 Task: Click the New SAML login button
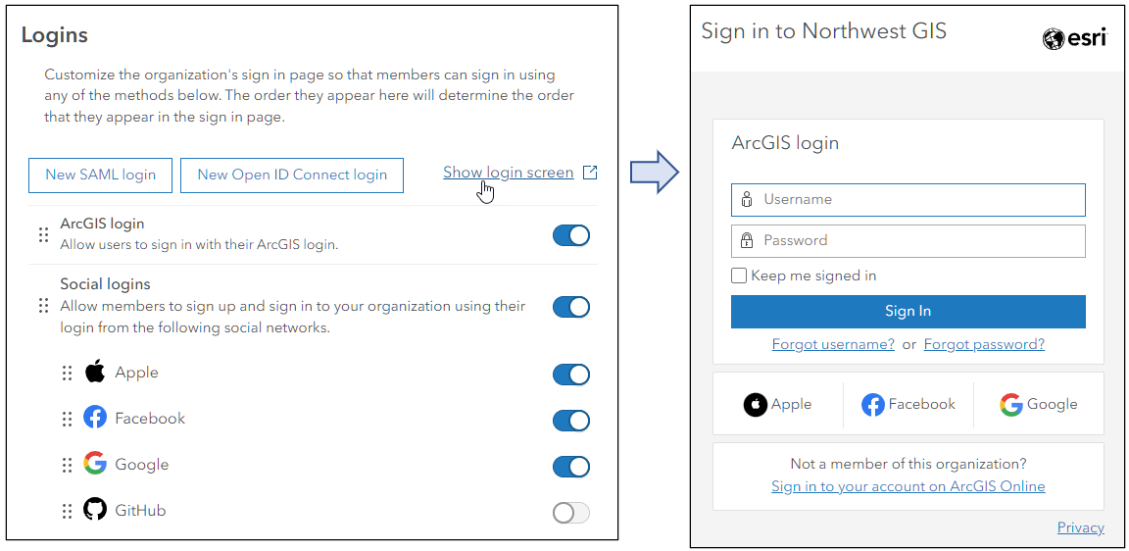pyautogui.click(x=101, y=175)
